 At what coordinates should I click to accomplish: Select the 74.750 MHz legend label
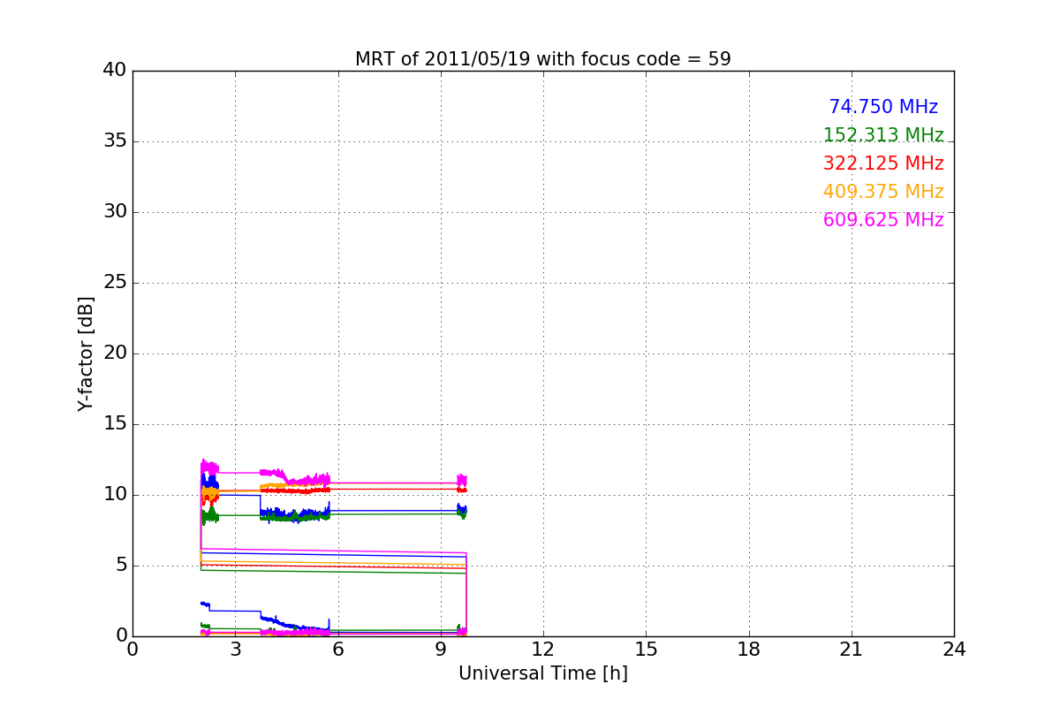pos(883,107)
